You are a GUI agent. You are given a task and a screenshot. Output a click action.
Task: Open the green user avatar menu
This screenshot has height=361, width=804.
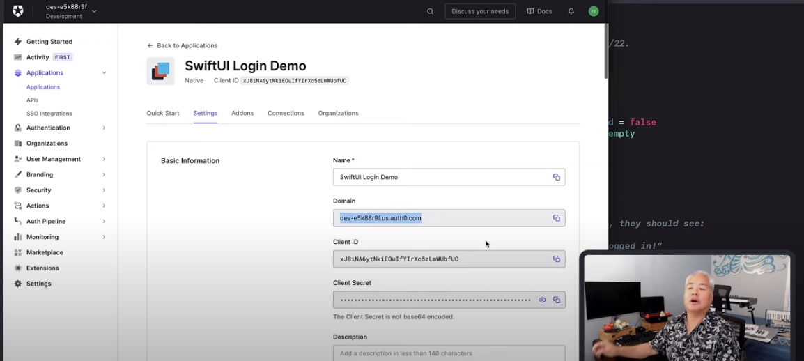click(594, 11)
